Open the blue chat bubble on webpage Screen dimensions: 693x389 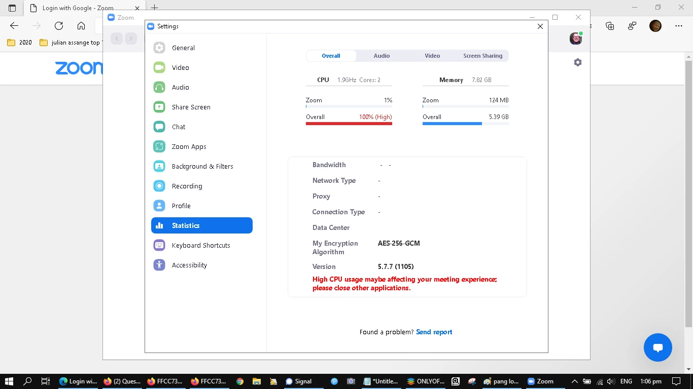[x=657, y=347]
